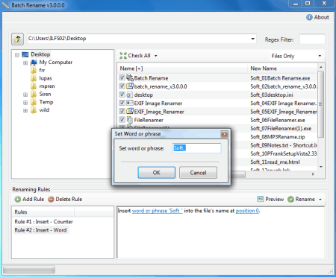Click the My Computer icon in tree
This screenshot has height=277, width=336.
pos(34,63)
